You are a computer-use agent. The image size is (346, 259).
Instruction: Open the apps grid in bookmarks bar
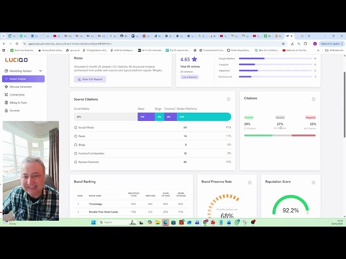[x=4, y=50]
